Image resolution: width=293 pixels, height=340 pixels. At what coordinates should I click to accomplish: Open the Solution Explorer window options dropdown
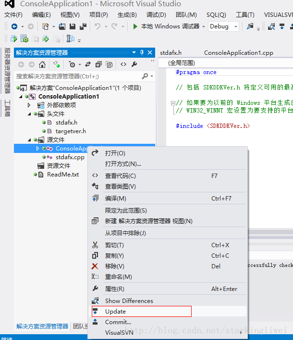[134, 52]
